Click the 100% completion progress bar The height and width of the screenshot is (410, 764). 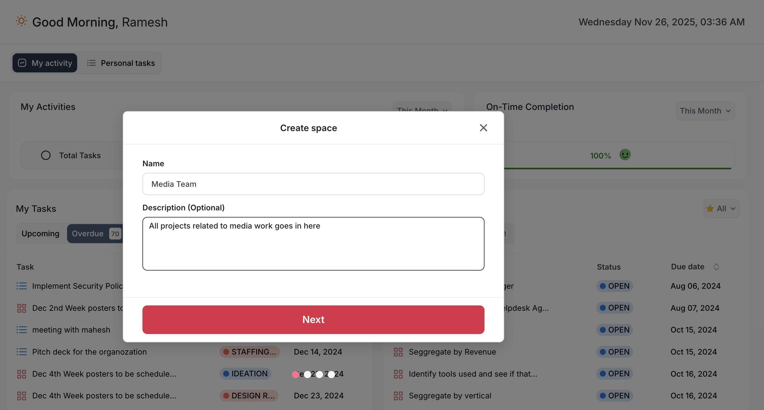[x=617, y=168]
